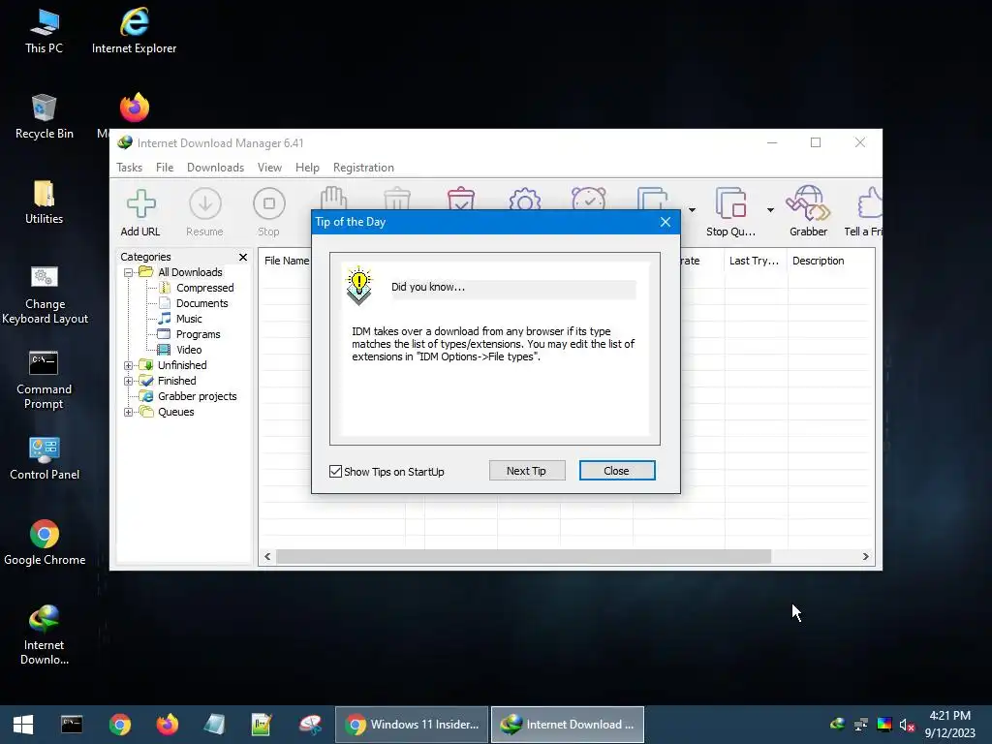Open the Help menu
The height and width of the screenshot is (744, 992).
point(307,168)
